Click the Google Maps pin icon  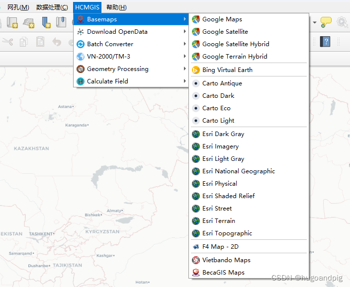coord(196,19)
